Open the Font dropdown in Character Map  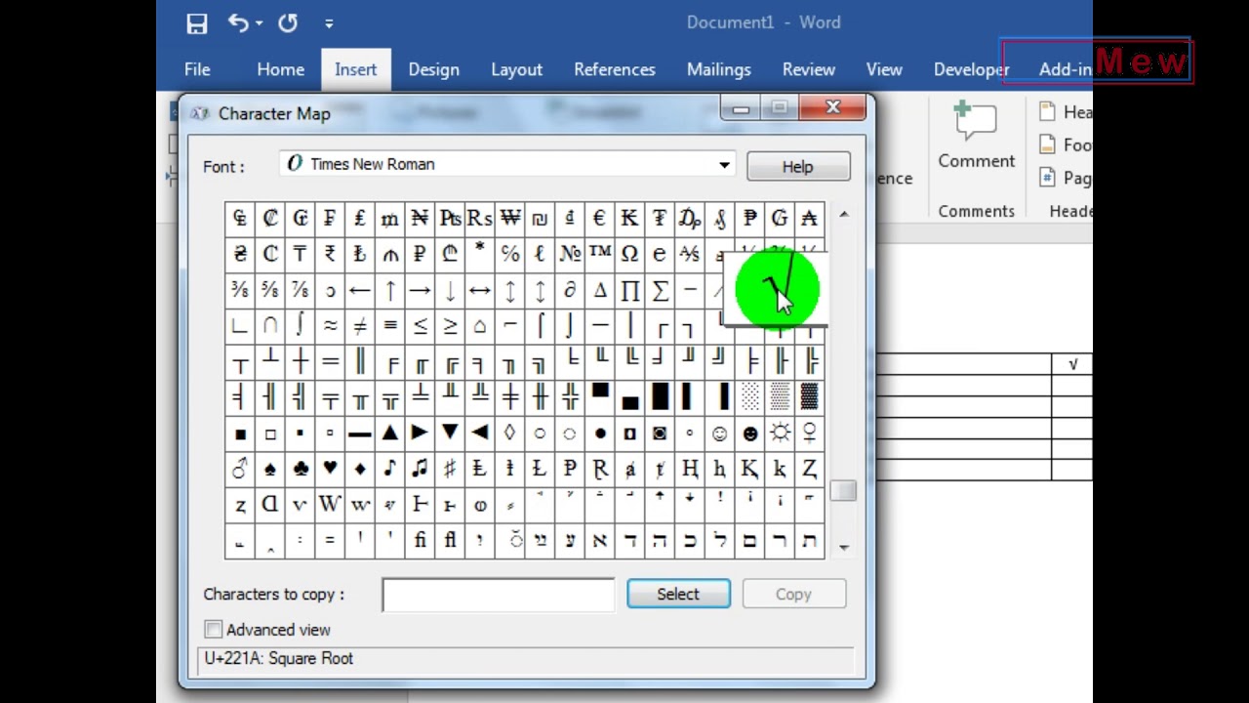724,165
